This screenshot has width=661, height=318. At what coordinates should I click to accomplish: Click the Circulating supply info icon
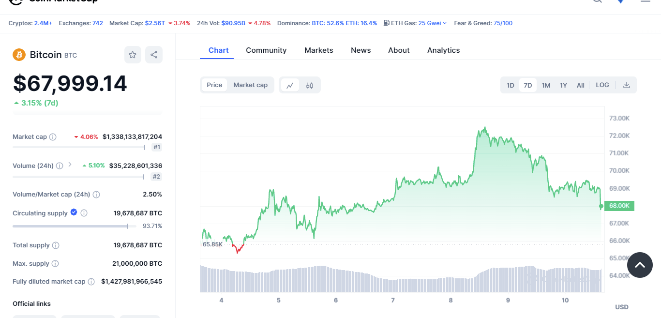[x=84, y=213]
